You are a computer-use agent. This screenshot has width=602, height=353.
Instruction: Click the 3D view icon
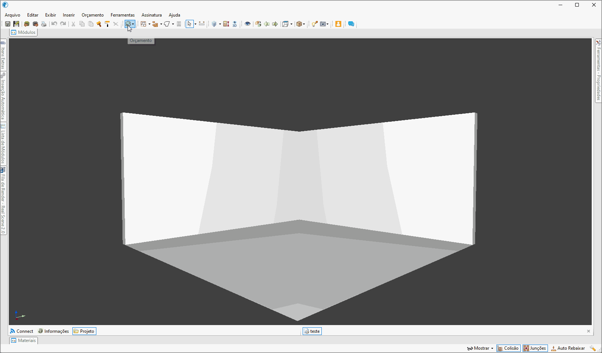click(x=235, y=24)
